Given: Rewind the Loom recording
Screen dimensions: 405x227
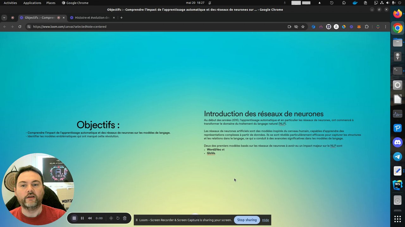Looking at the screenshot, I should (90, 218).
